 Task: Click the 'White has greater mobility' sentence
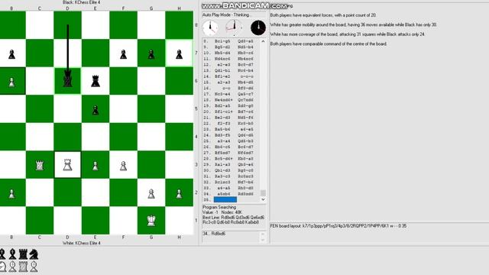coord(353,24)
